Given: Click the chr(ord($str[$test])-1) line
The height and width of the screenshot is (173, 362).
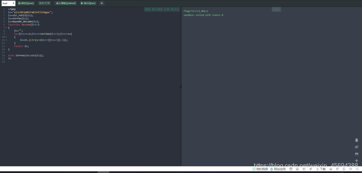Looking at the screenshot, I should pyautogui.click(x=44, y=40).
